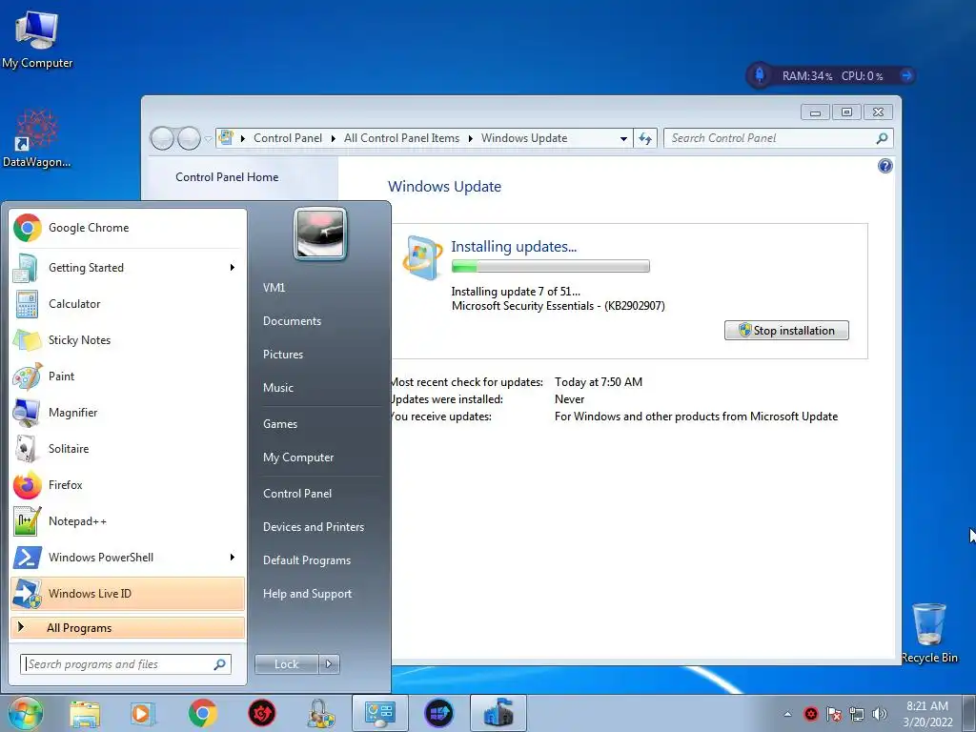Open the Recycle Bin
The image size is (976, 732).
pyautogui.click(x=929, y=633)
